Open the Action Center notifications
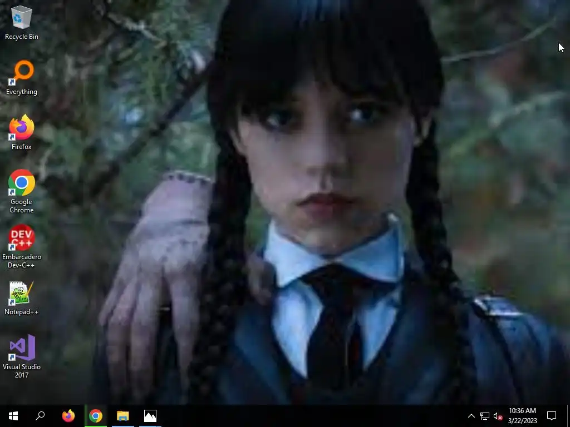Screen dimensions: 570x427 (x=552, y=416)
